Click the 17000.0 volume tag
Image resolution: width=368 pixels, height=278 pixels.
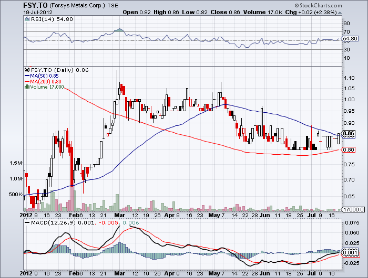[x=354, y=209]
